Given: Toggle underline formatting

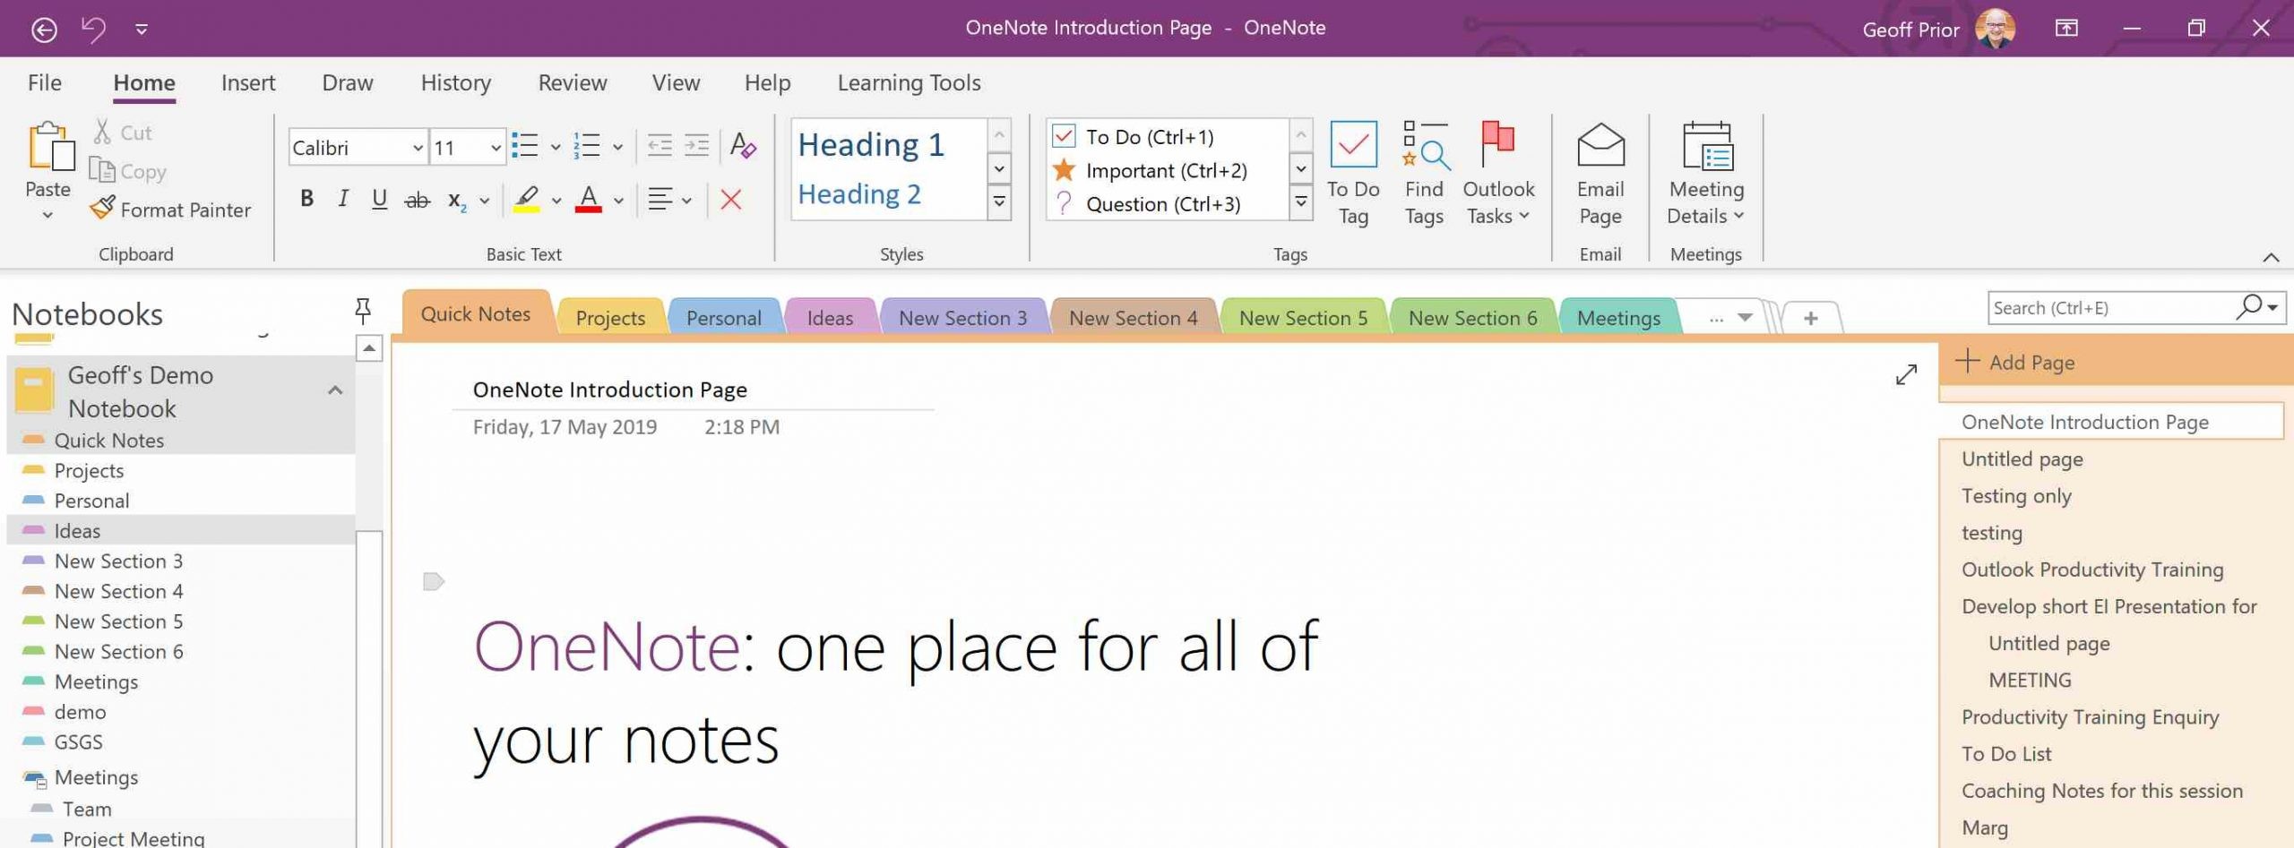Looking at the screenshot, I should pyautogui.click(x=378, y=199).
